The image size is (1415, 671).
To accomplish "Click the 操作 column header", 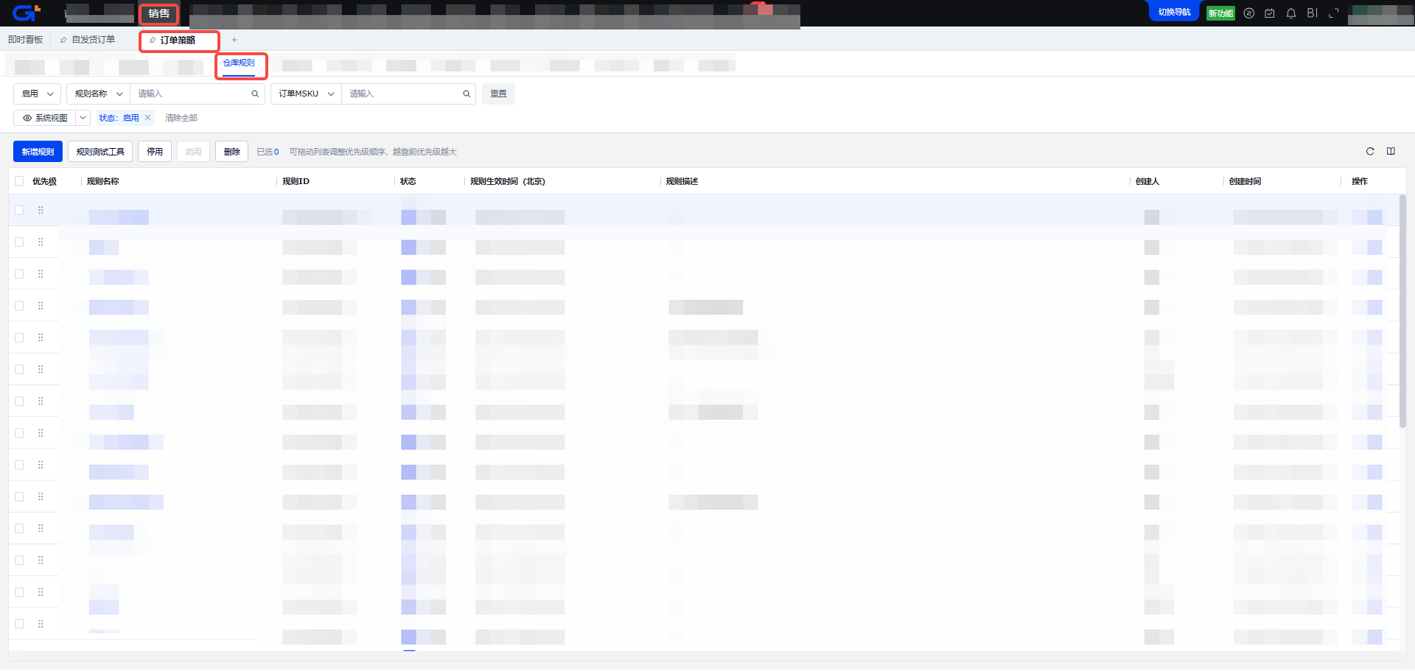I will (1360, 181).
